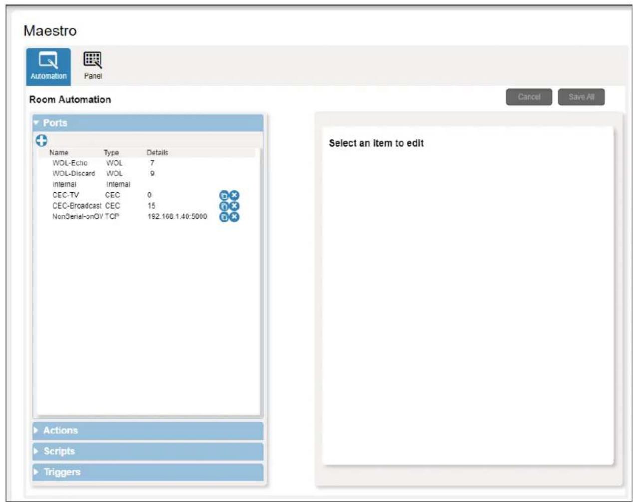Viewport: 633px width, 502px height.
Task: Click the Details column header
Action: tap(157, 153)
